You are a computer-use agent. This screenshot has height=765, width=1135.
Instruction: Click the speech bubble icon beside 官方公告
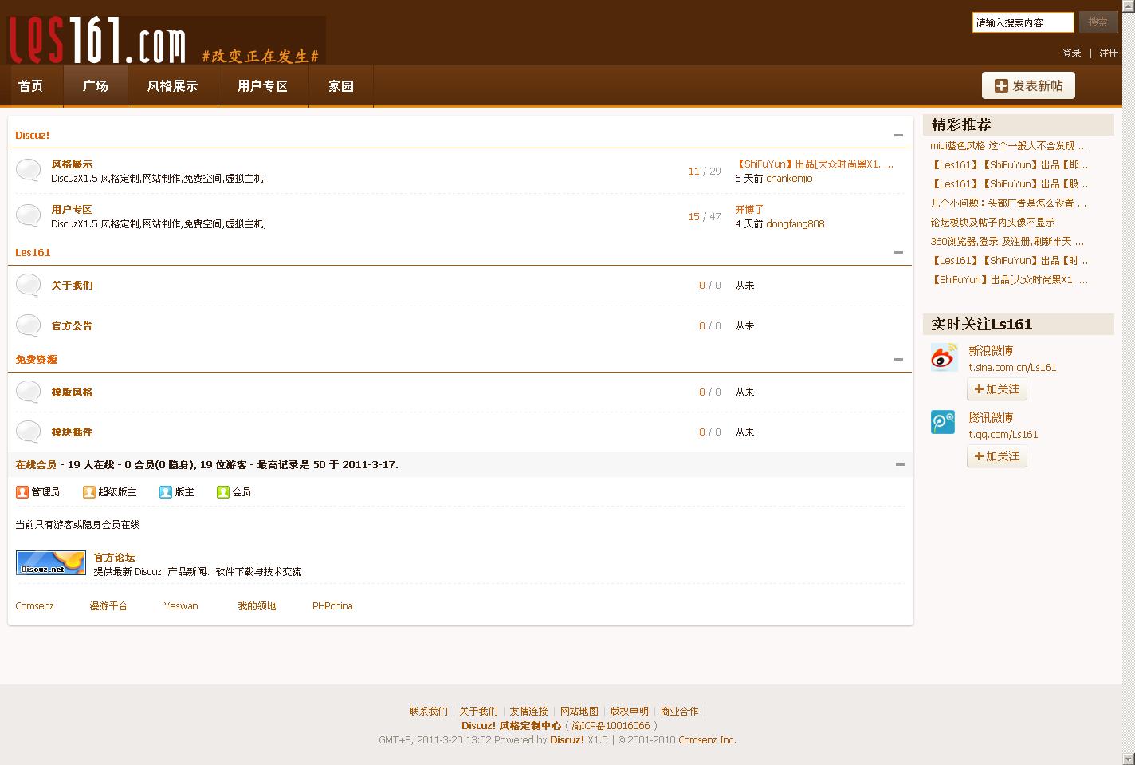[x=29, y=326]
